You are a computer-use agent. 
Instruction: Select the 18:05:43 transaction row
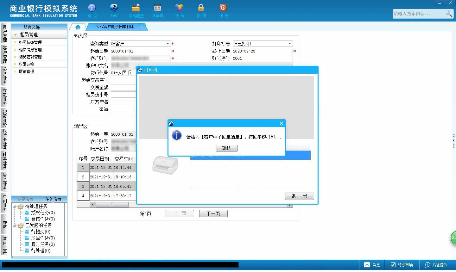106,186
